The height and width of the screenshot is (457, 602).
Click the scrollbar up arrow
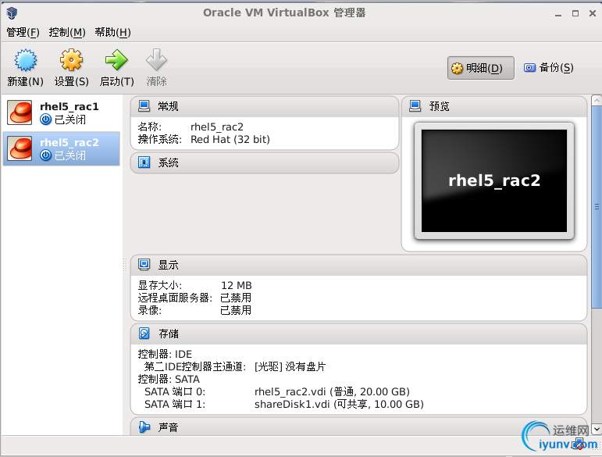tap(597, 100)
